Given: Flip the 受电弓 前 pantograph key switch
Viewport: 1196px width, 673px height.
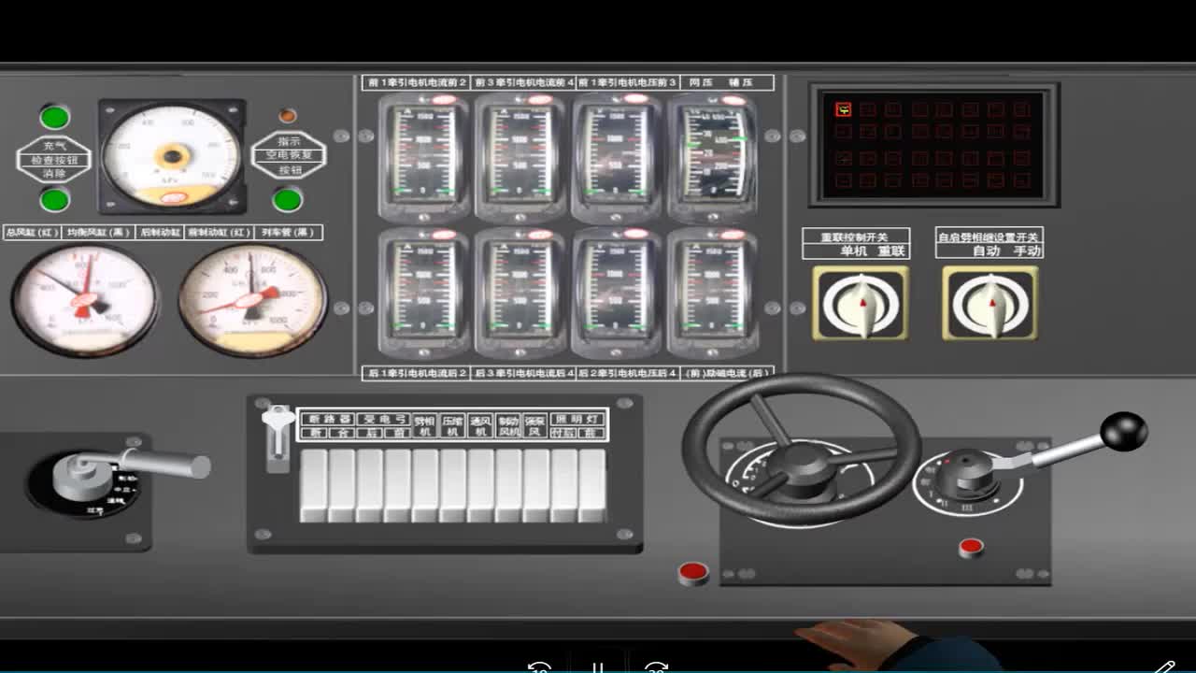Looking at the screenshot, I should [398, 485].
